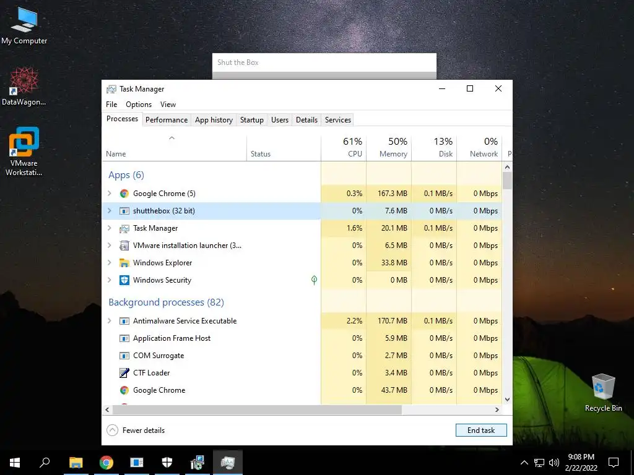The image size is (634, 475).
Task: Open the View menu
Action: pos(168,104)
